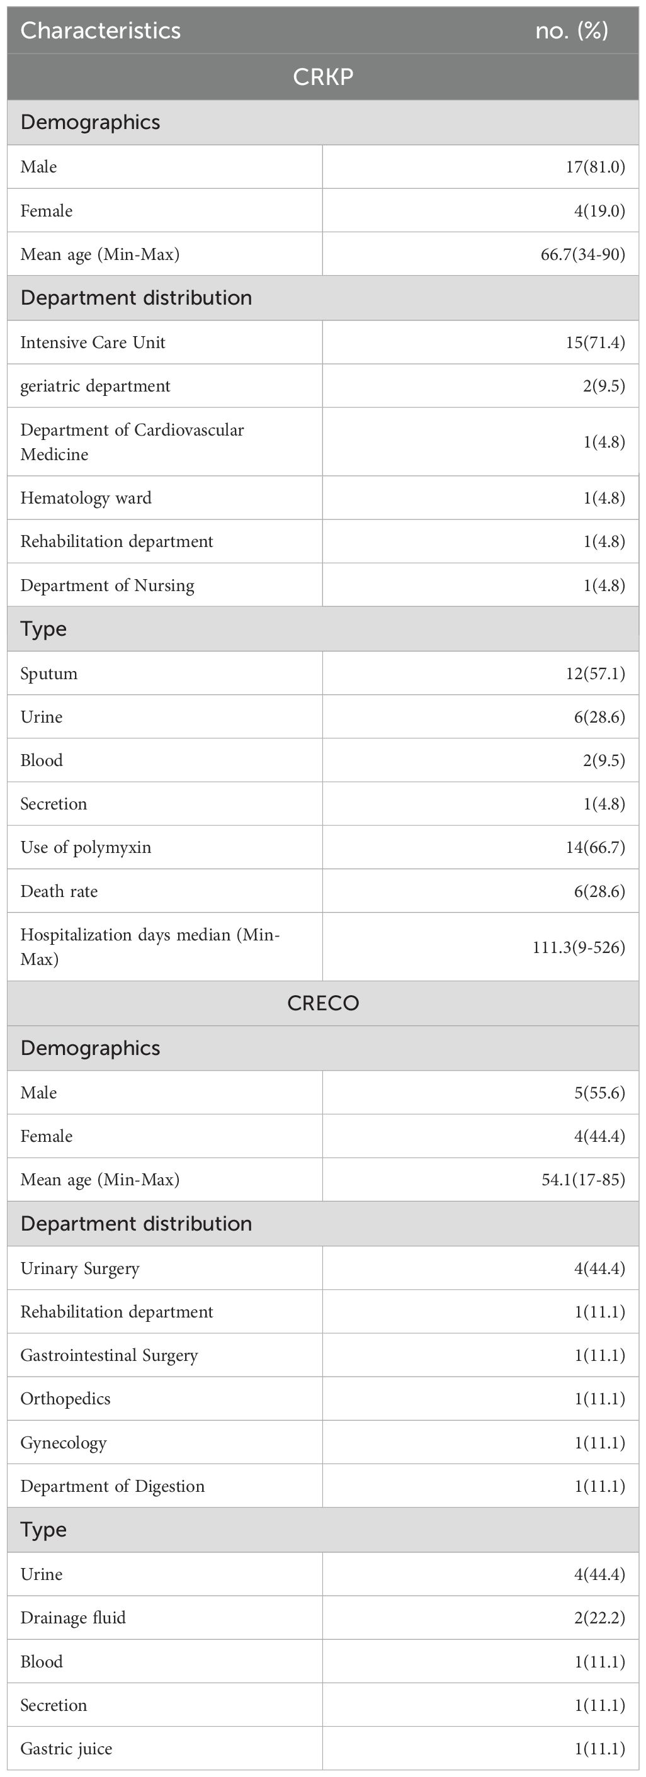
Task: Select the Gastric juice row label
Action: pyautogui.click(x=66, y=1749)
